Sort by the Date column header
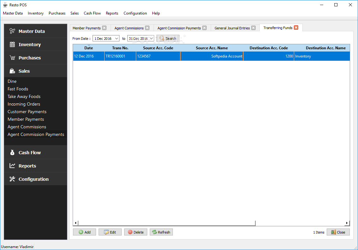 tap(88, 48)
